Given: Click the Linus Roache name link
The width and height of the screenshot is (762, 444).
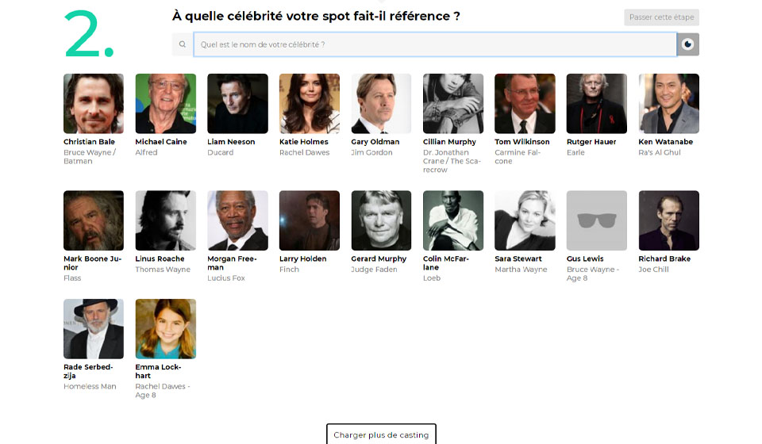Looking at the screenshot, I should pos(160,258).
